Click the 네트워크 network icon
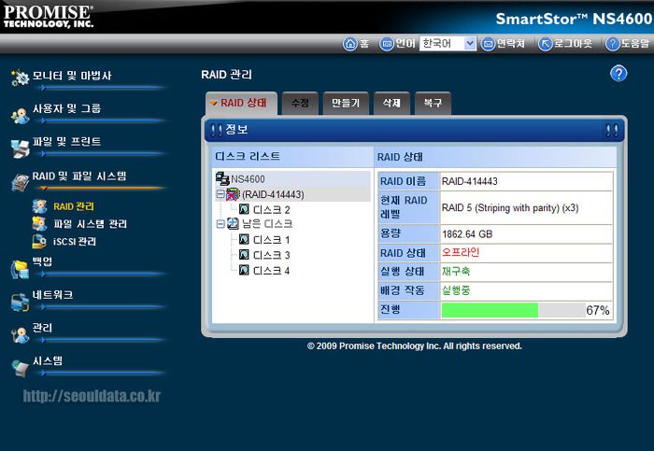 tap(20, 303)
